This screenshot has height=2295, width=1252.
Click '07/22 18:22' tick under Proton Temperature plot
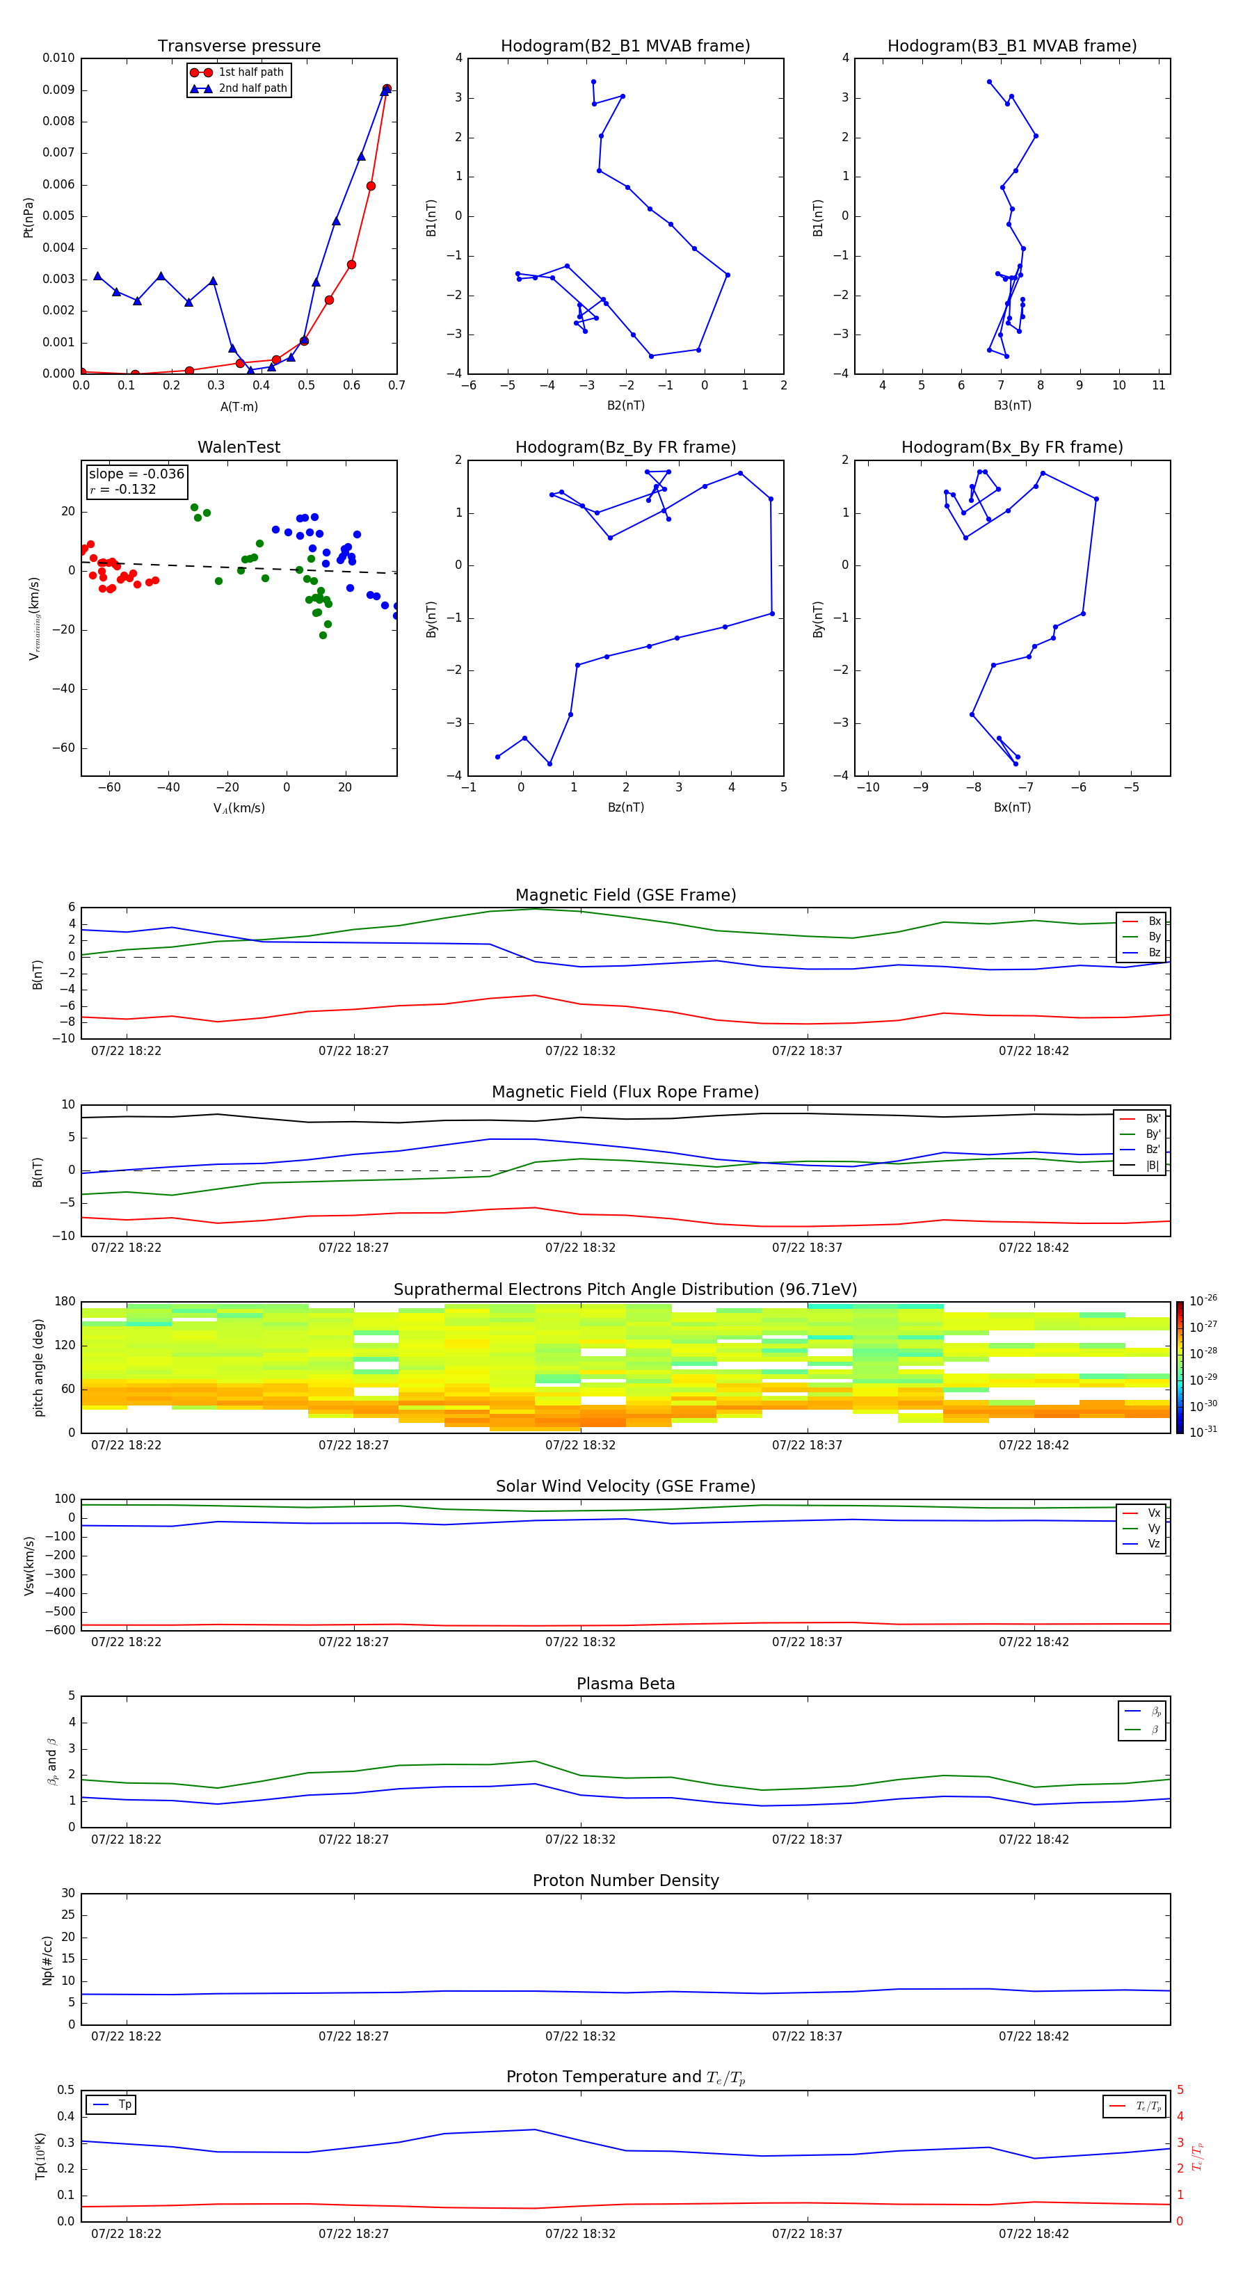(126, 2234)
